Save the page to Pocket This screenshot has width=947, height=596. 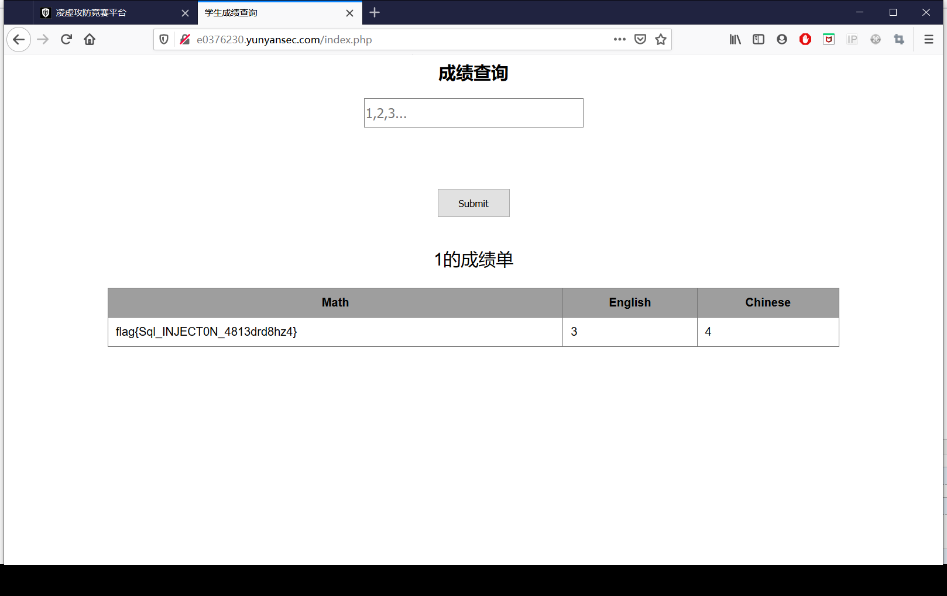point(640,39)
